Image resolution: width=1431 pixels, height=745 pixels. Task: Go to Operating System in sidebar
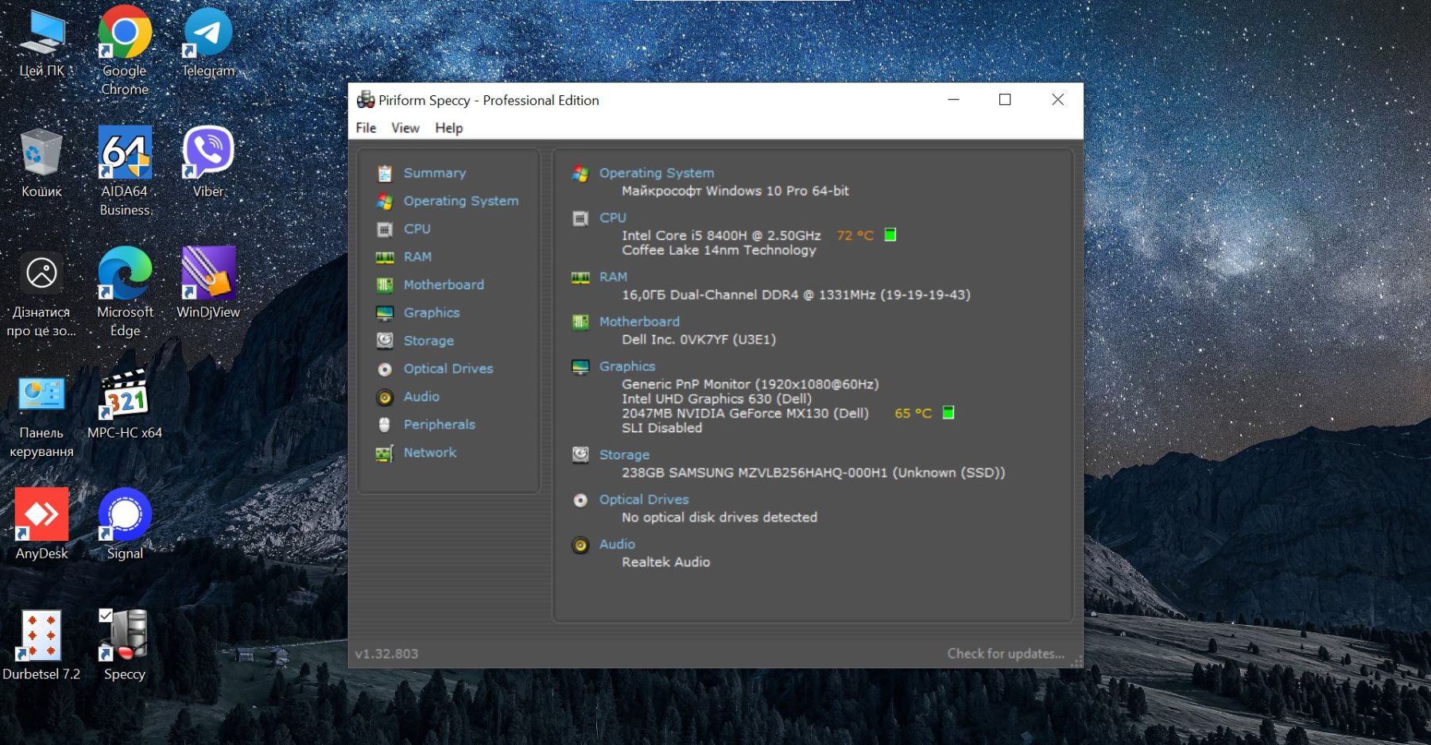coord(461,201)
